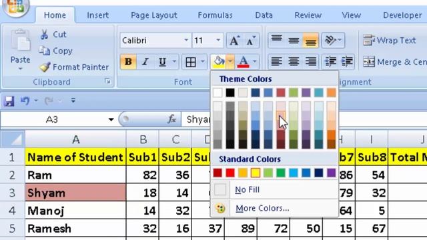Click the Wrap Text icon

click(x=369, y=40)
